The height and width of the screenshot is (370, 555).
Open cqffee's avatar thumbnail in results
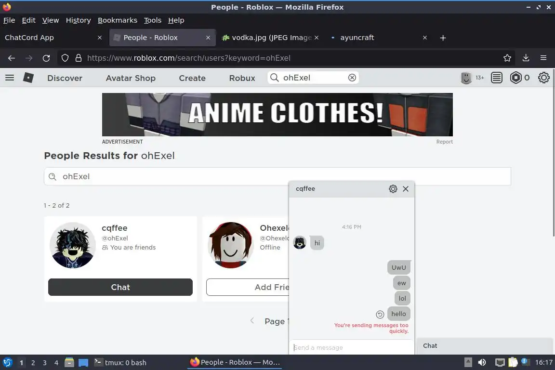[73, 245]
